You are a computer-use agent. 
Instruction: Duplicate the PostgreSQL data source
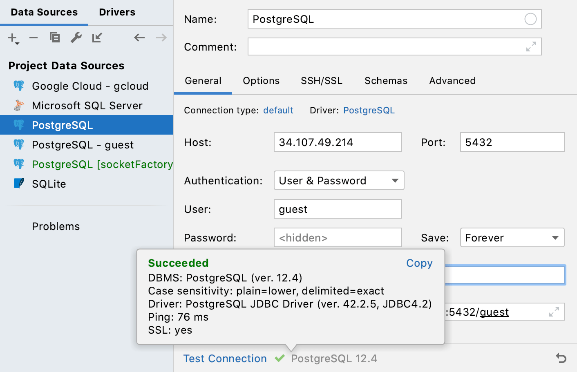(x=55, y=38)
